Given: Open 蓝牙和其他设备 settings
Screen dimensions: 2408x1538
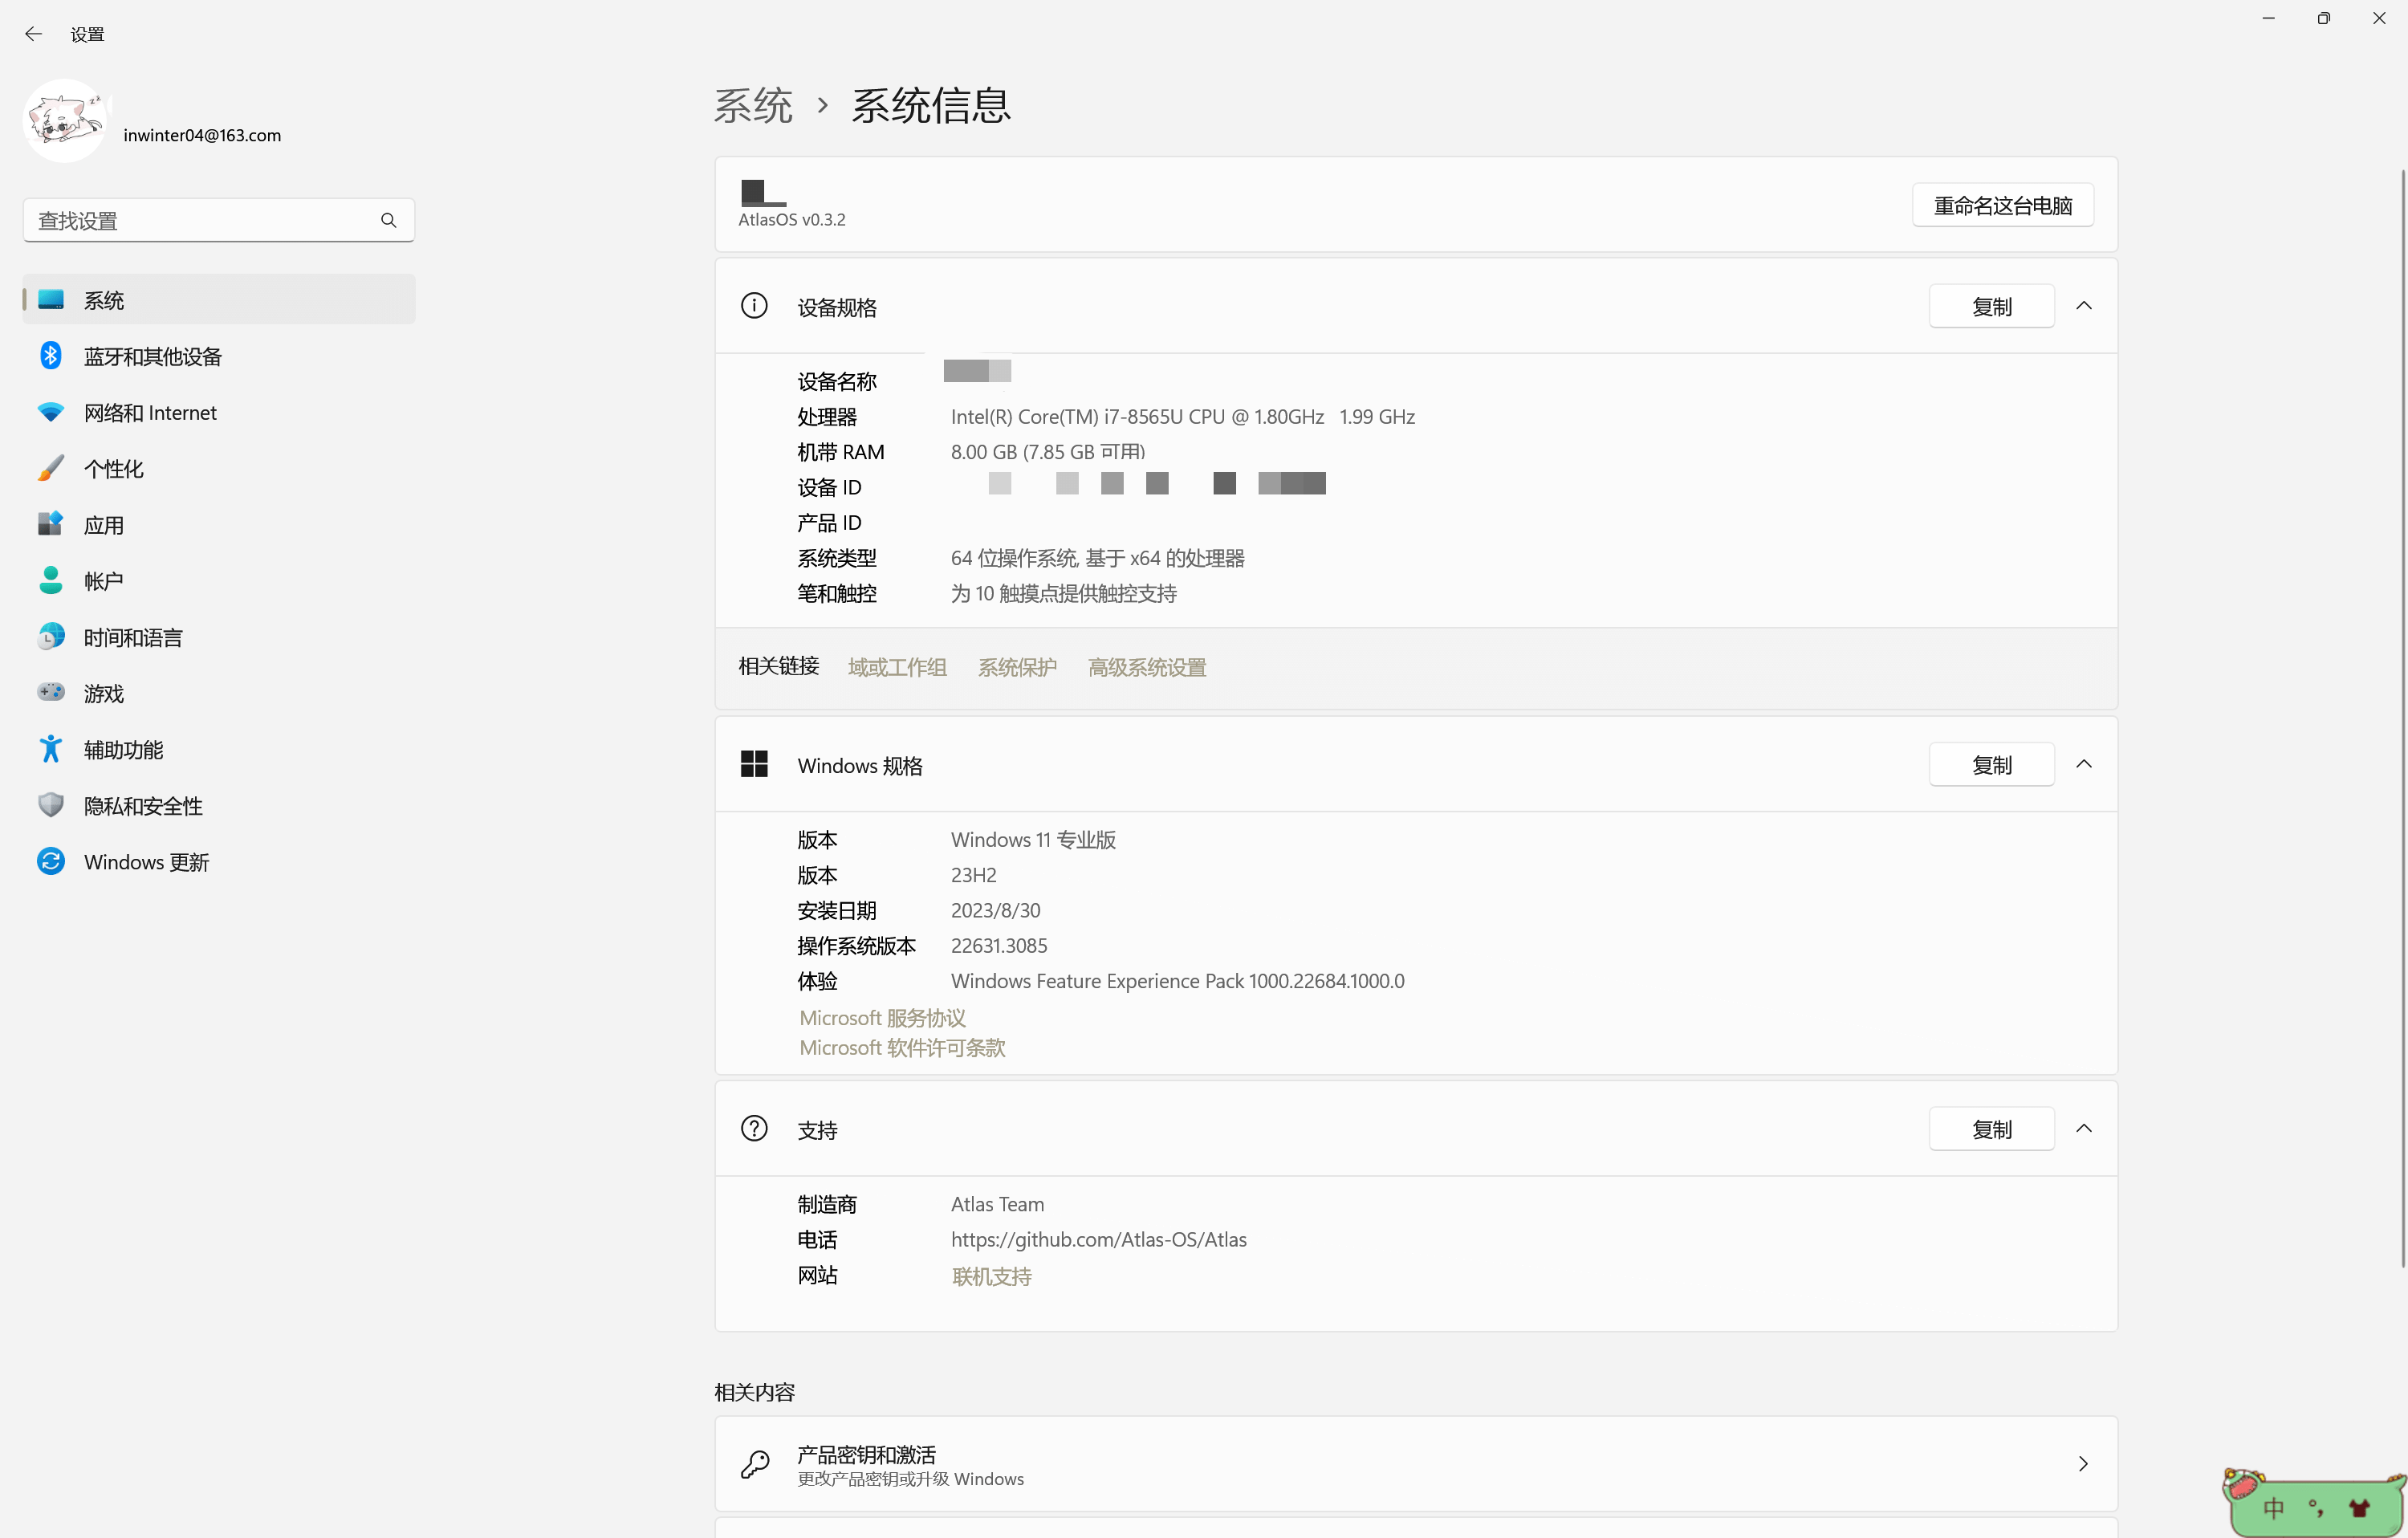Looking at the screenshot, I should pyautogui.click(x=219, y=356).
